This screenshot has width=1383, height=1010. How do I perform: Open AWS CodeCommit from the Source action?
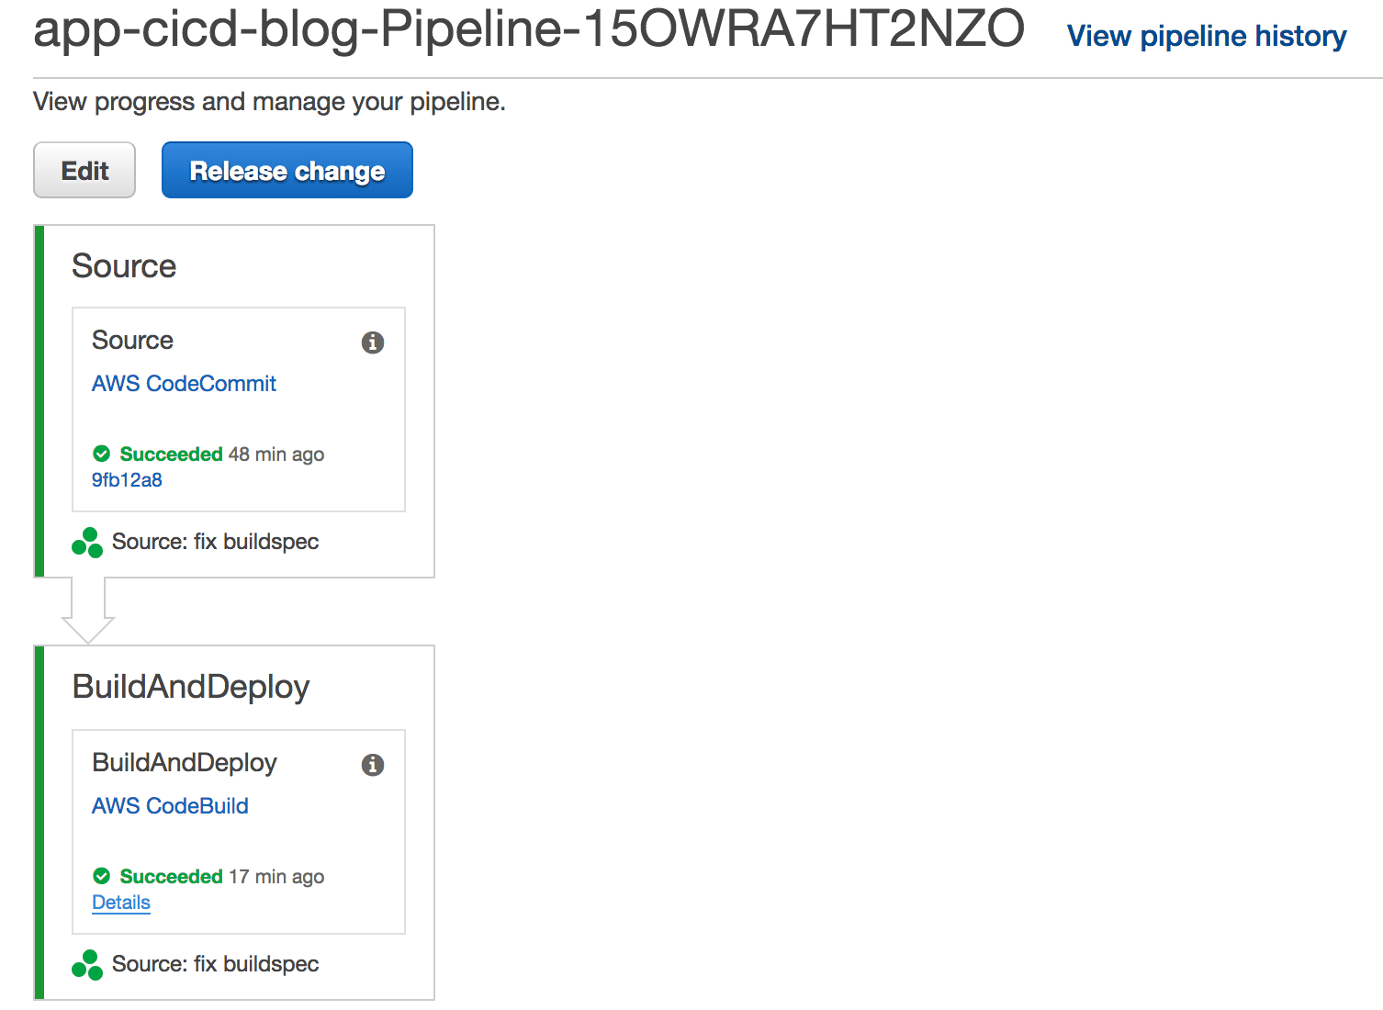coord(184,384)
